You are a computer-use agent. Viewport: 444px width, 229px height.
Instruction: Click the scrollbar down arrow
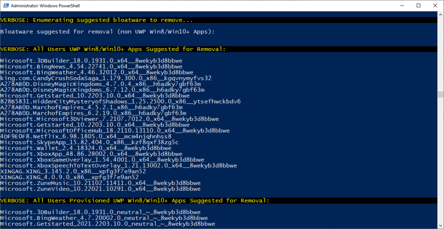click(x=440, y=225)
